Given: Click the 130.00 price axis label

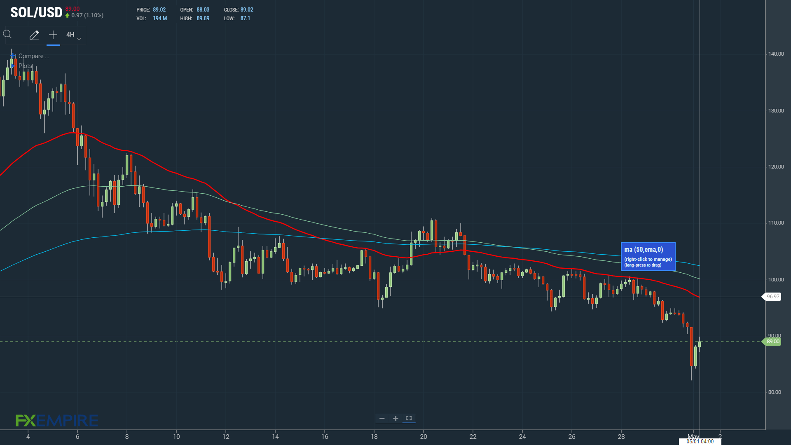Looking at the screenshot, I should point(776,111).
